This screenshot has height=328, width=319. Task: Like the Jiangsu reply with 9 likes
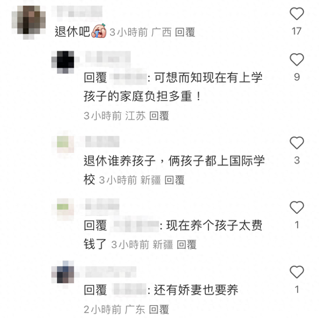pos(297,60)
